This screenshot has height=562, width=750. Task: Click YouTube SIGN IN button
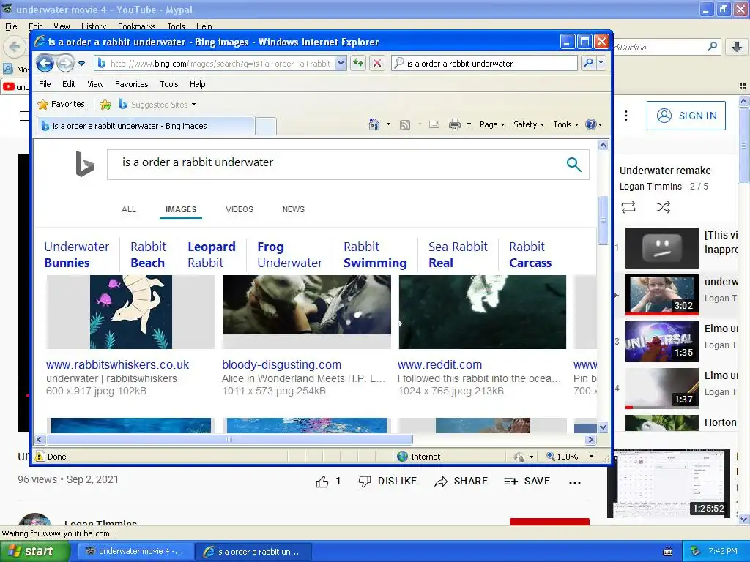[x=686, y=116]
